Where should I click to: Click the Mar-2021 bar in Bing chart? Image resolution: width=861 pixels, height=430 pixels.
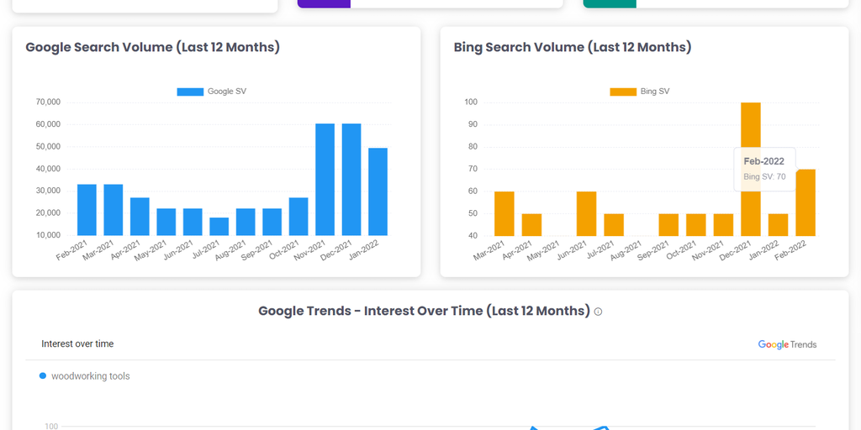(x=504, y=214)
